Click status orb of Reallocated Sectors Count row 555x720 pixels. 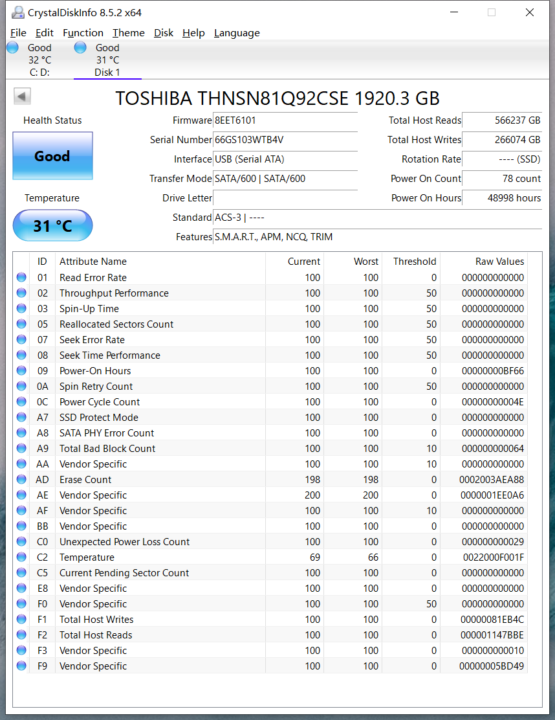(21, 324)
